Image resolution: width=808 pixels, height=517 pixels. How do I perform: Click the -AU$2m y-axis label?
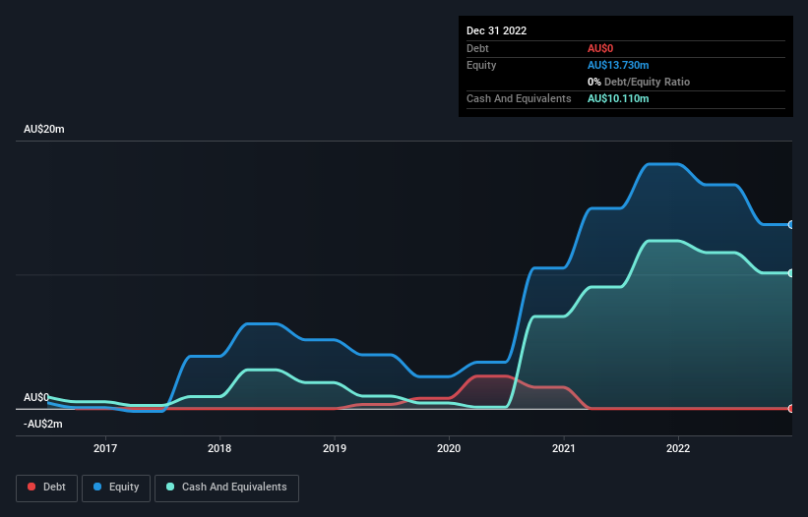coord(42,425)
